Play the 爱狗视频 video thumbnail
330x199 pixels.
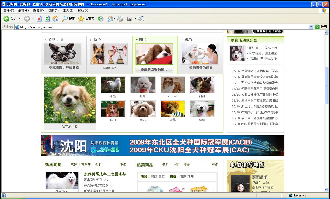[200, 53]
